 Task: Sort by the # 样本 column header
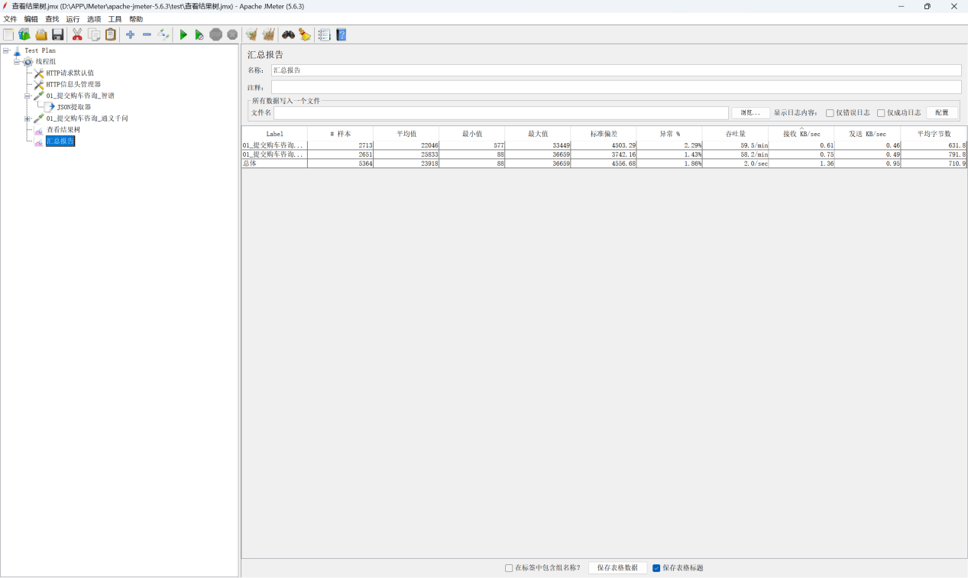point(340,134)
